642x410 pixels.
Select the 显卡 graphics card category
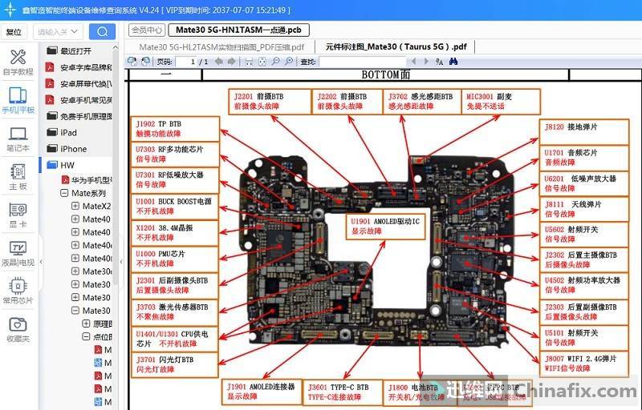18,214
